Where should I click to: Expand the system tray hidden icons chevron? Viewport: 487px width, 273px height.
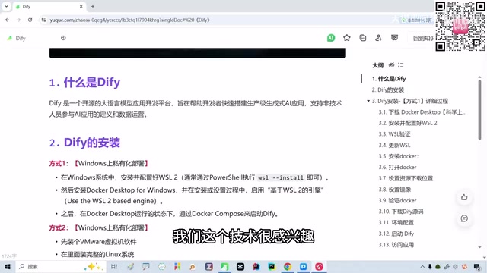(x=422, y=266)
